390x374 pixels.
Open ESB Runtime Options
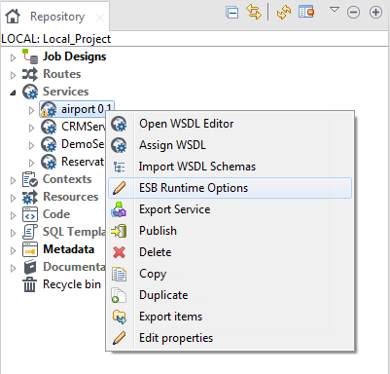tap(230, 188)
